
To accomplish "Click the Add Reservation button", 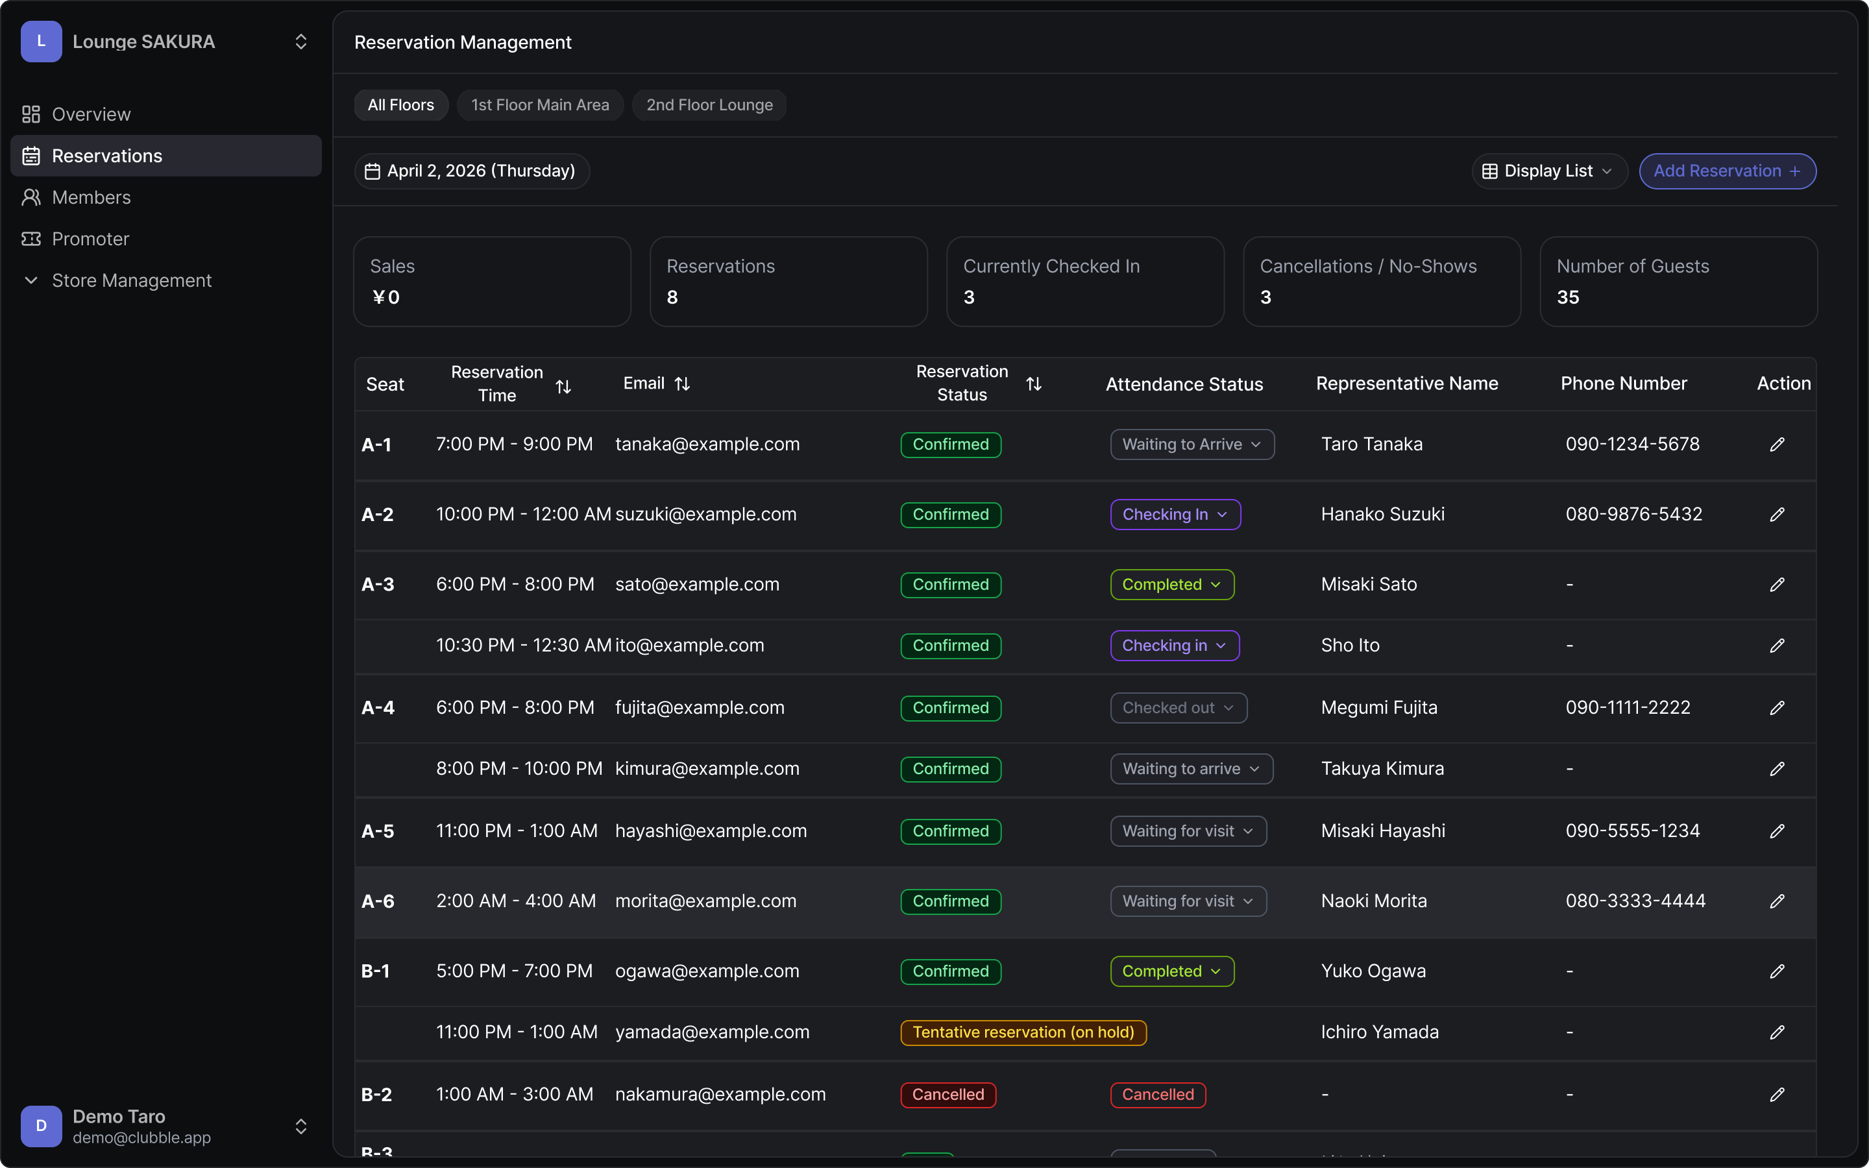I will pos(1727,171).
